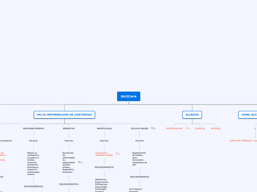Select the FALTA INFORMACIÓN DE CONTENIDO node

[64, 115]
